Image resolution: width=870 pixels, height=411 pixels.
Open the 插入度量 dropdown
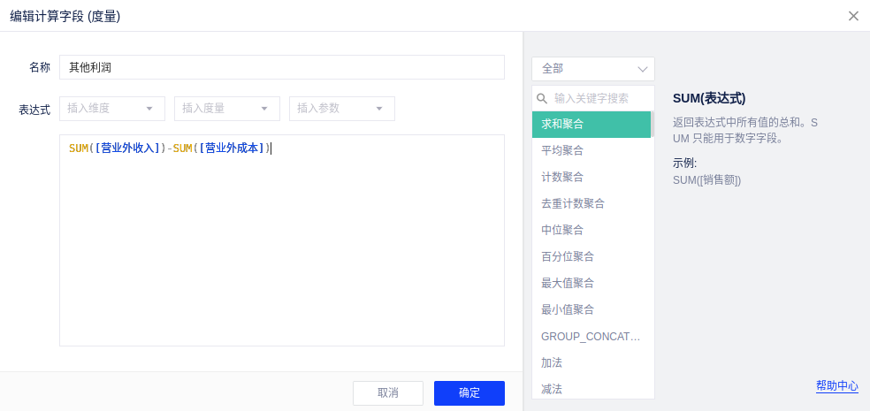(x=227, y=109)
